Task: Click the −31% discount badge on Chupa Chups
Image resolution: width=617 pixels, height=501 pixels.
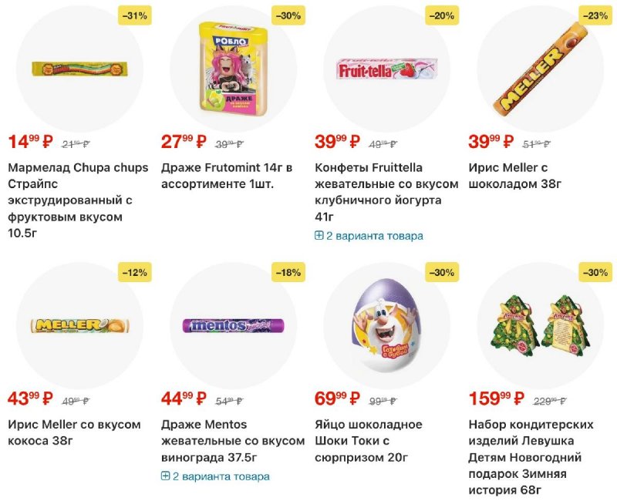Action: 134,15
